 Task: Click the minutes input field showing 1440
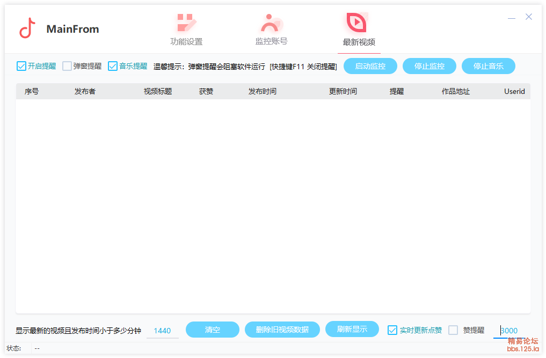click(x=162, y=331)
